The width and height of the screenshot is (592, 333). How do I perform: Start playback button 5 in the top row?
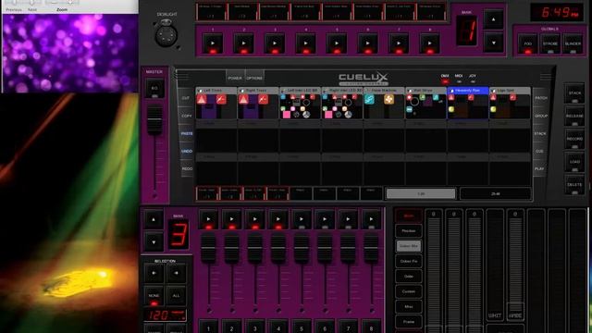coord(337,44)
